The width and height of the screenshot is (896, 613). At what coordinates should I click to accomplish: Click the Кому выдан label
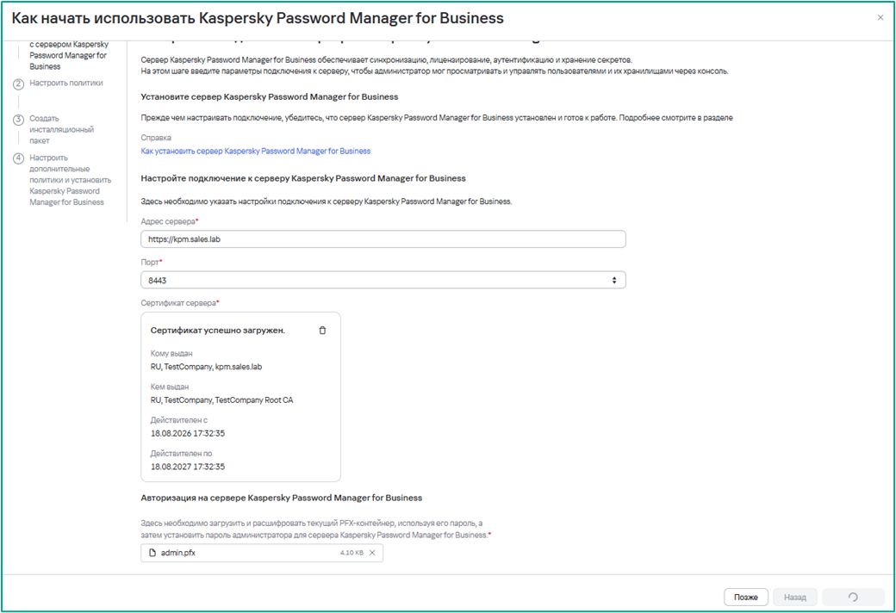(x=171, y=354)
